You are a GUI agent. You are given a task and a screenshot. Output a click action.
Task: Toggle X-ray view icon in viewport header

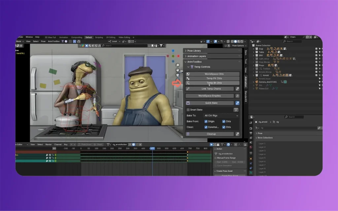pos(228,41)
